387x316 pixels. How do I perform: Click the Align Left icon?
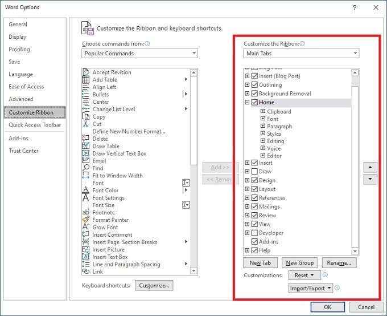tap(85, 87)
